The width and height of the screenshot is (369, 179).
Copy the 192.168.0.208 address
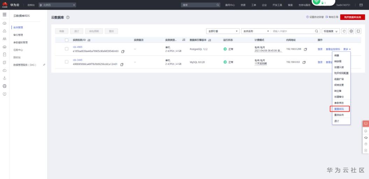pyautogui.click(x=305, y=49)
